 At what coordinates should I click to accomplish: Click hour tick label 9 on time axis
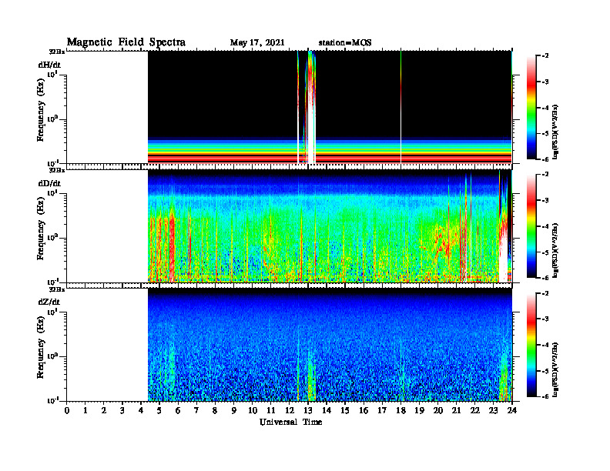point(234,411)
